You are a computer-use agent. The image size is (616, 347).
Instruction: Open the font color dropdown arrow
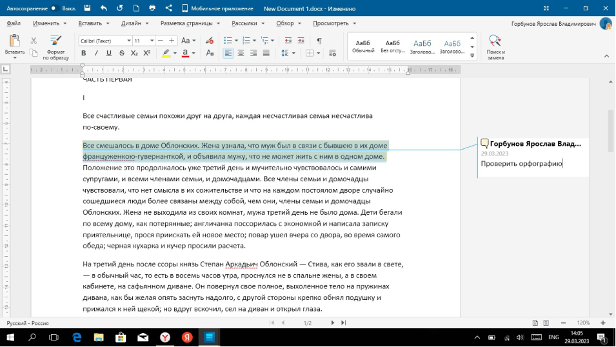click(194, 53)
